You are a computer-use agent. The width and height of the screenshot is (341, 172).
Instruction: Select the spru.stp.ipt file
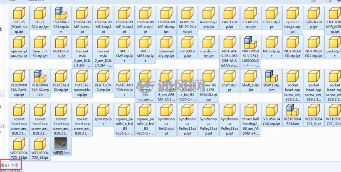pos(103,115)
